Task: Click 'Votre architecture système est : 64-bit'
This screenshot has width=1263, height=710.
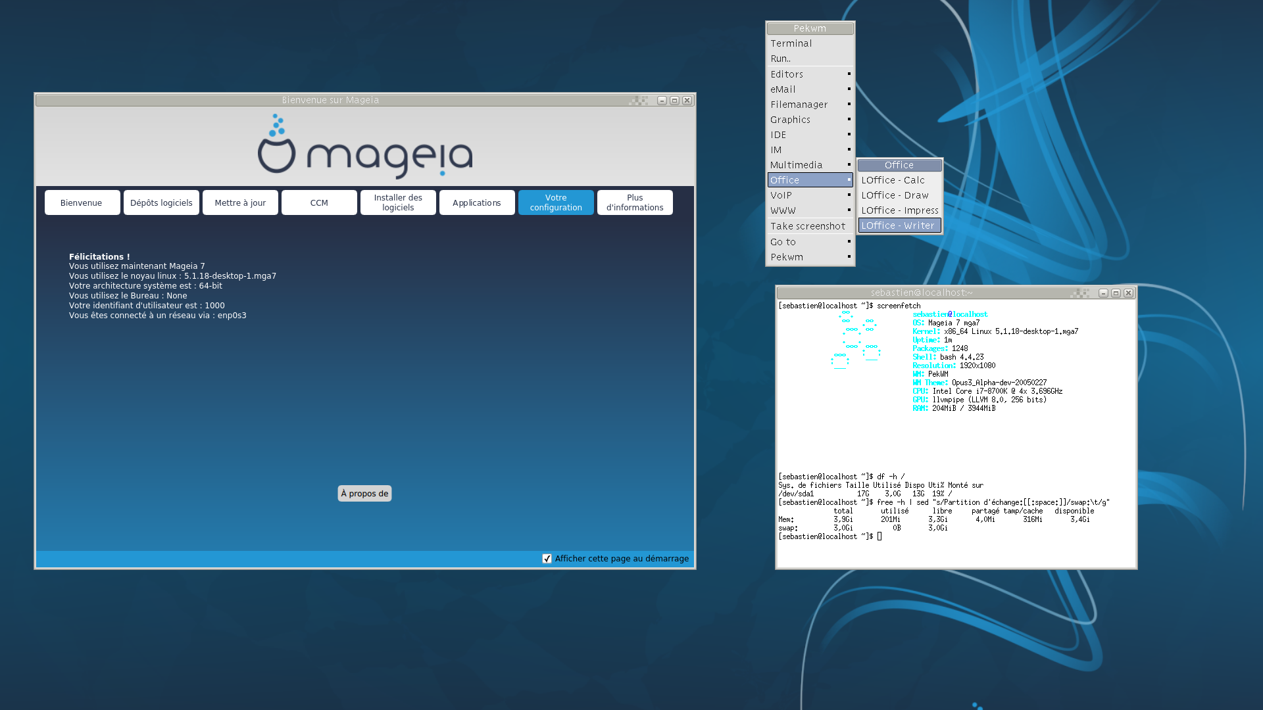Action: pyautogui.click(x=145, y=286)
